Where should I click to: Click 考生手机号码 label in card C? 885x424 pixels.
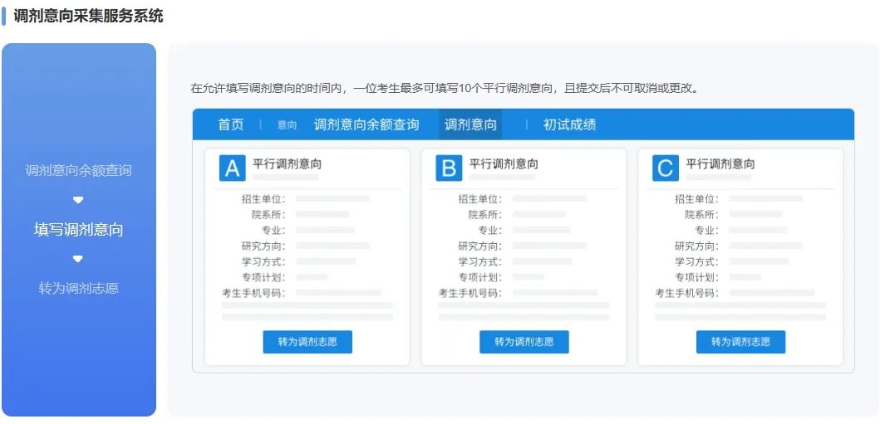pyautogui.click(x=687, y=293)
